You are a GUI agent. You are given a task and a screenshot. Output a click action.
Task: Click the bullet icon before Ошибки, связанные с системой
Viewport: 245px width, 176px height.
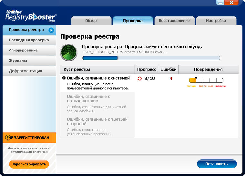click(64, 78)
